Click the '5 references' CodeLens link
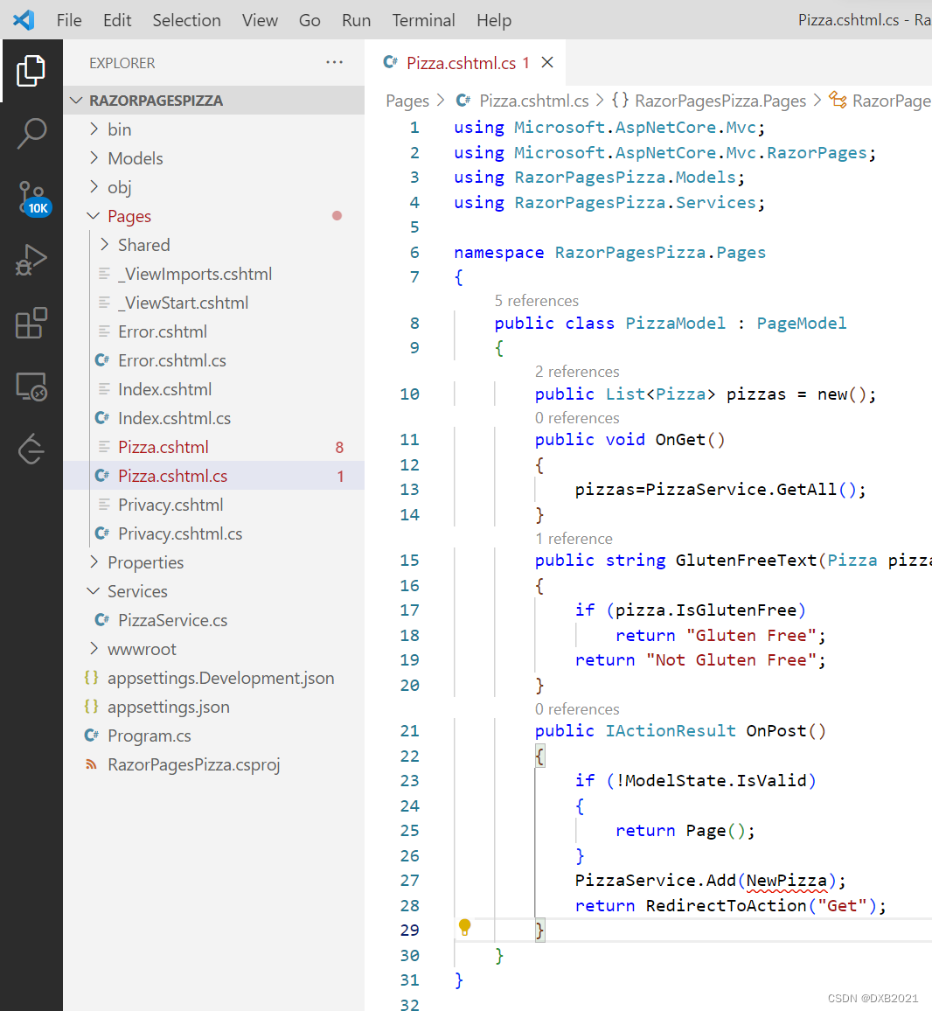 536,301
